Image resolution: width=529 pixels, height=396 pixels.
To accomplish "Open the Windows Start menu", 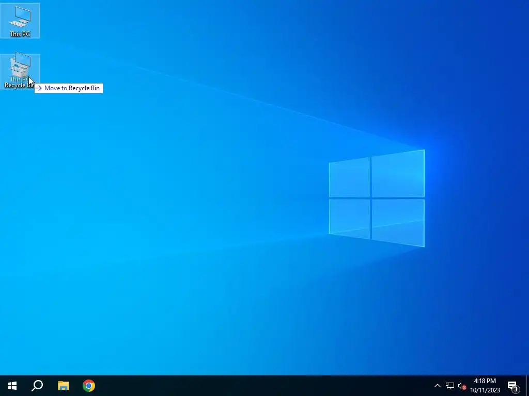I will (x=12, y=386).
